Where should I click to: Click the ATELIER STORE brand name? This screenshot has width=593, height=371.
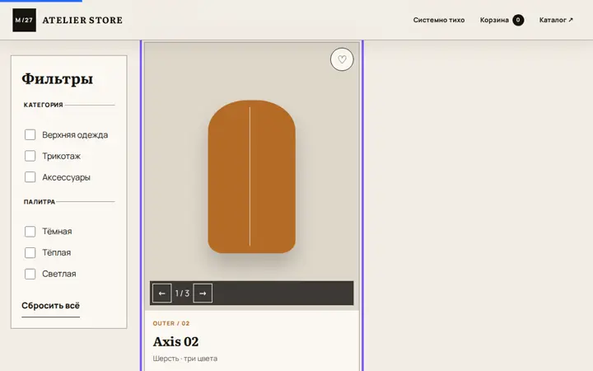point(82,20)
